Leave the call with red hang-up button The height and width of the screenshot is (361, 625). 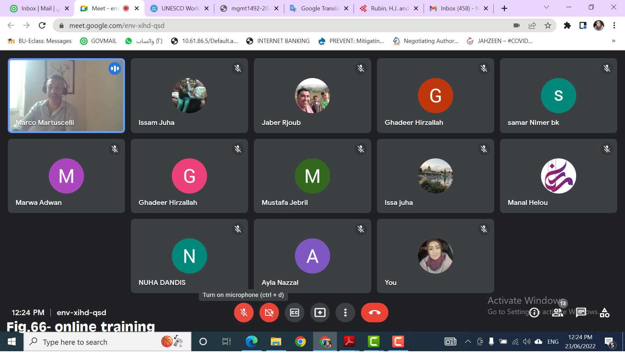pos(374,313)
